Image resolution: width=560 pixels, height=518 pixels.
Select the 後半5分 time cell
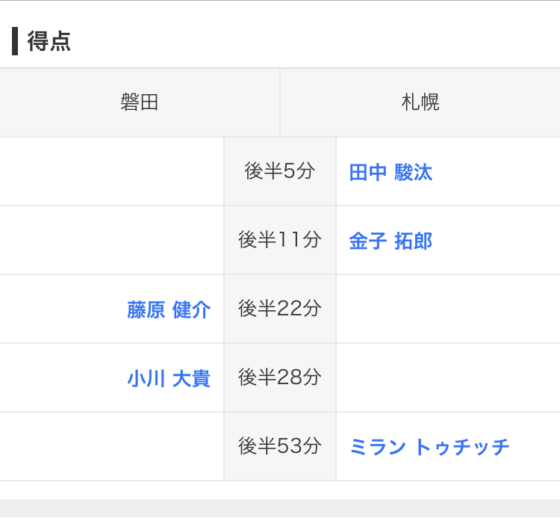280,171
